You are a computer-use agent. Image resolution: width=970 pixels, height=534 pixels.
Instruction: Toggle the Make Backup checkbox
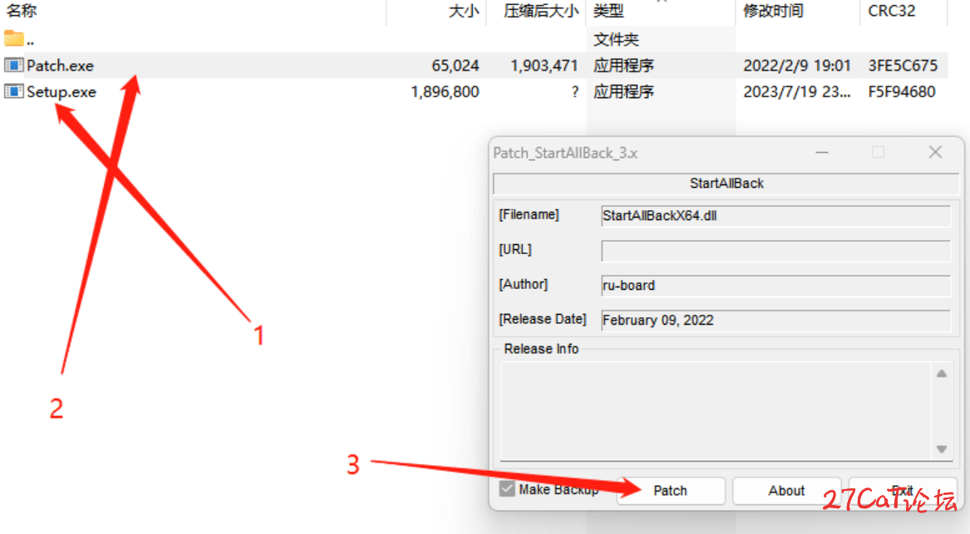507,489
